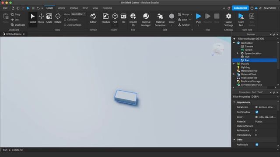Anchor the selected part

pyautogui.click(x=184, y=25)
